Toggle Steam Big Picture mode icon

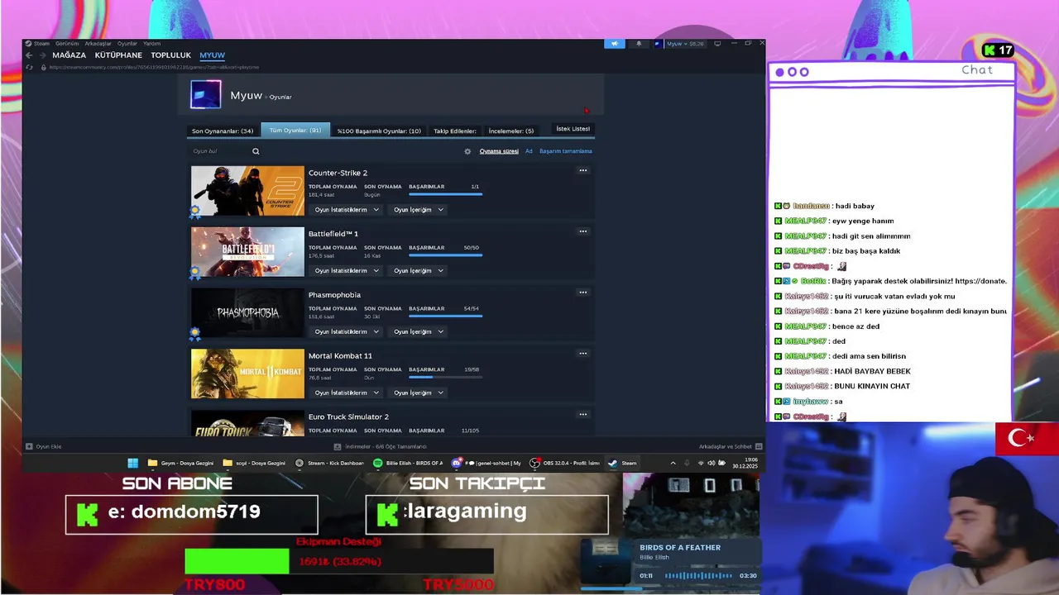point(717,43)
